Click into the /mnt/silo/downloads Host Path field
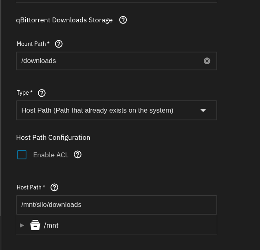This screenshot has width=260, height=250. coord(117,205)
